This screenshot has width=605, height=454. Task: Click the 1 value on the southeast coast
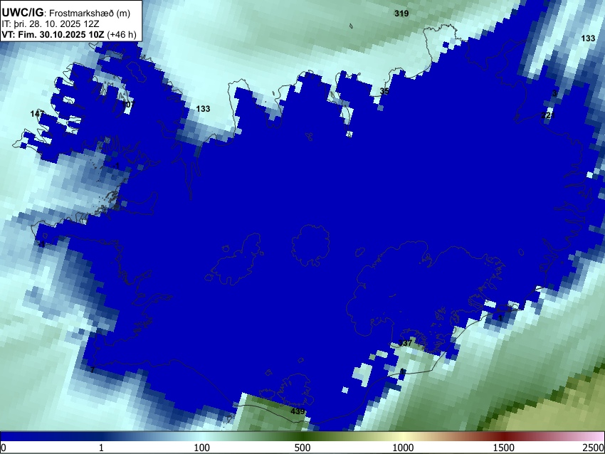point(500,318)
